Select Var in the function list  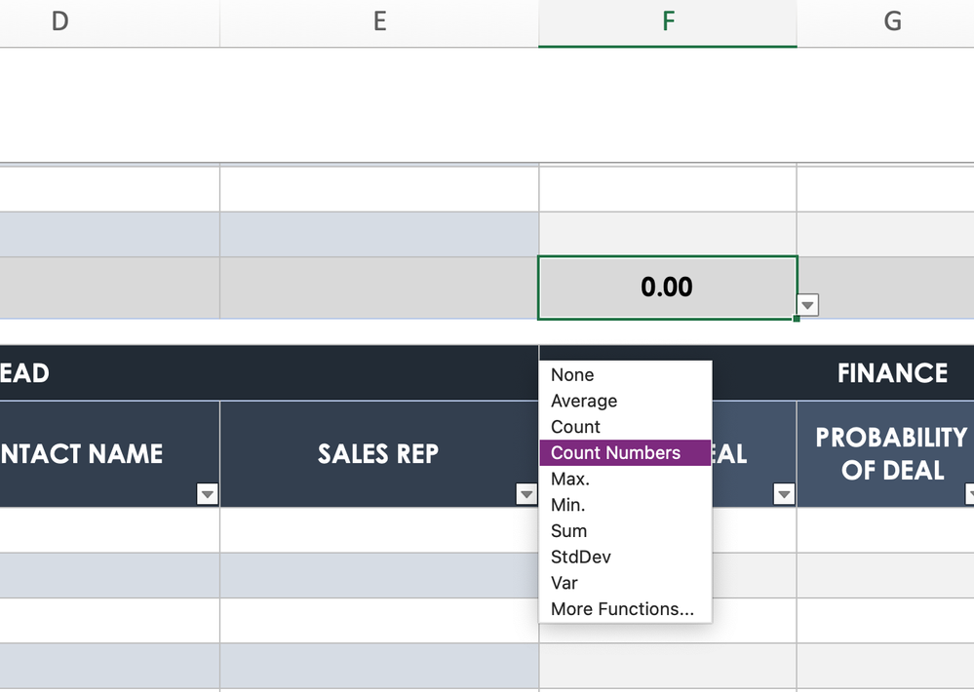[564, 583]
